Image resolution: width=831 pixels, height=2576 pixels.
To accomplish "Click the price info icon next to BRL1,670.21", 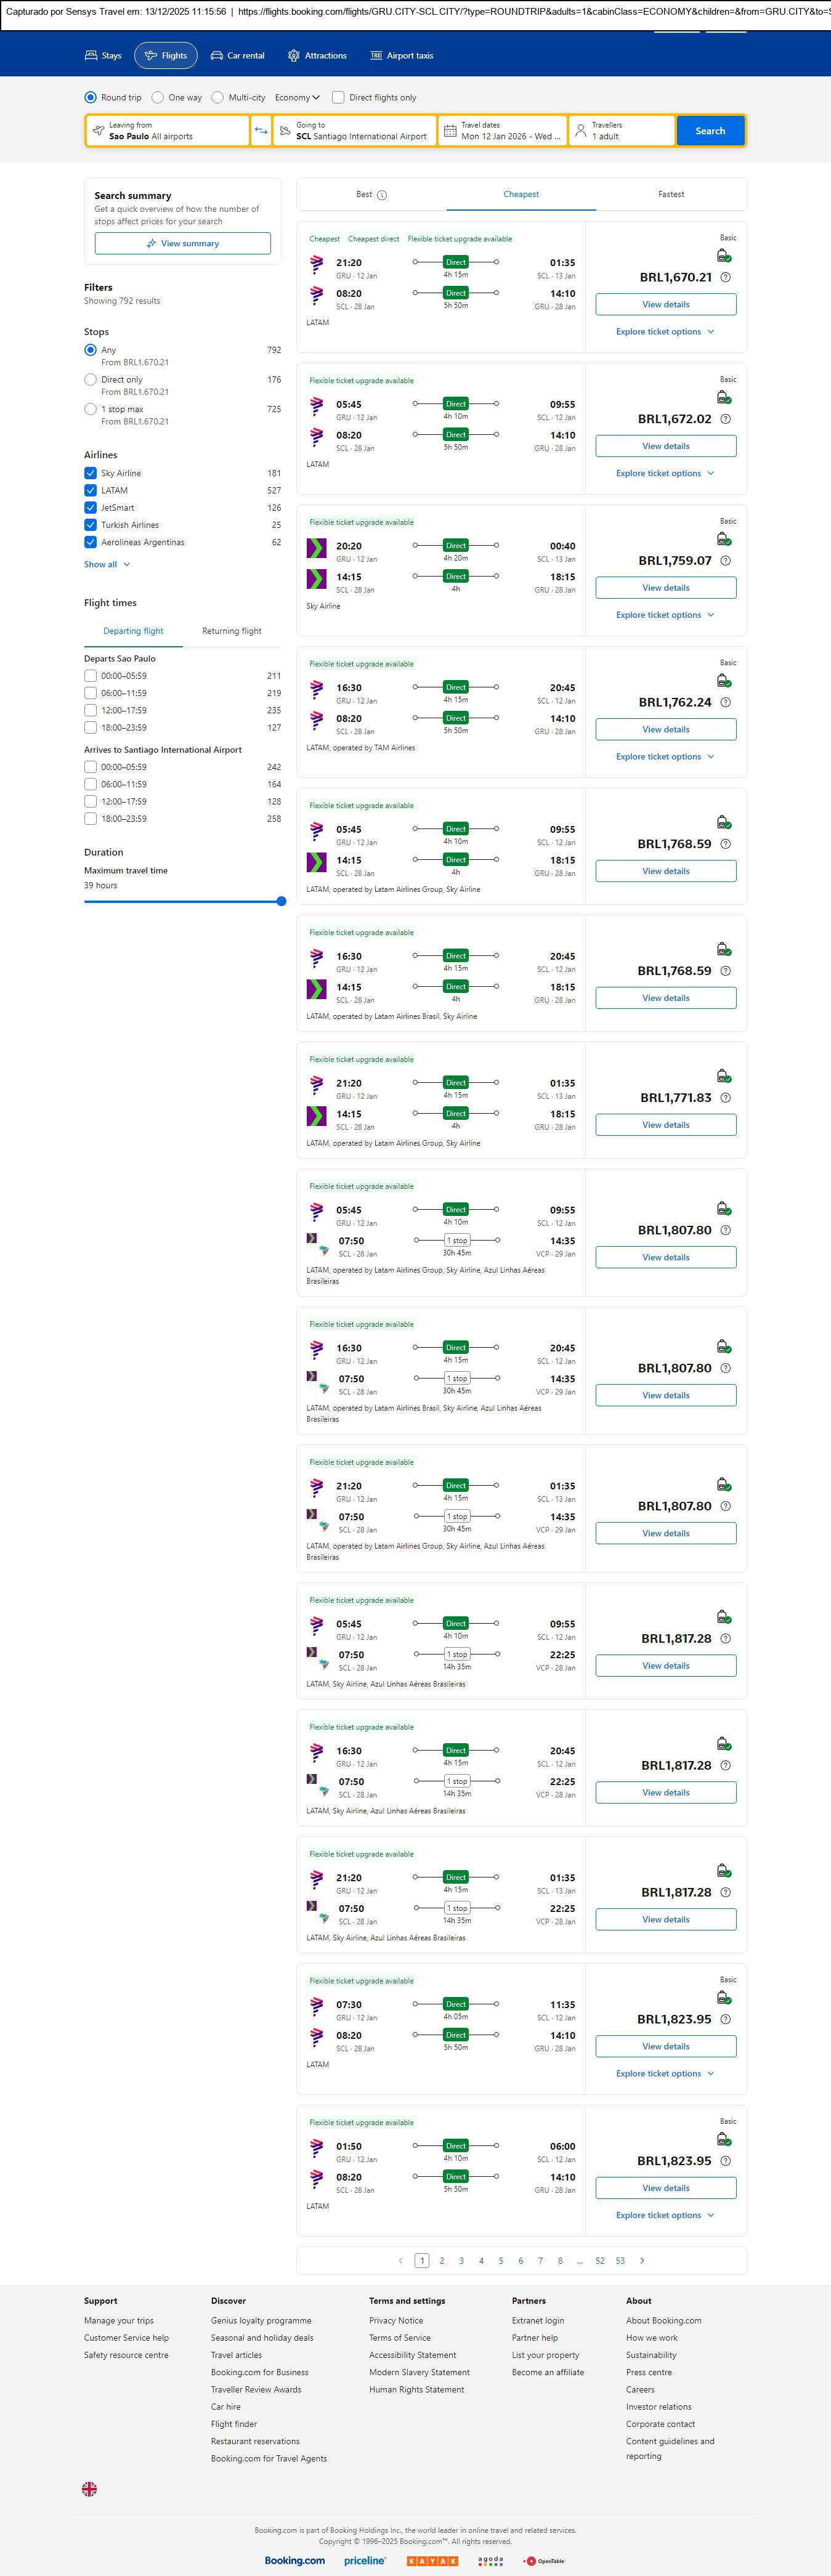I will pyautogui.click(x=726, y=278).
